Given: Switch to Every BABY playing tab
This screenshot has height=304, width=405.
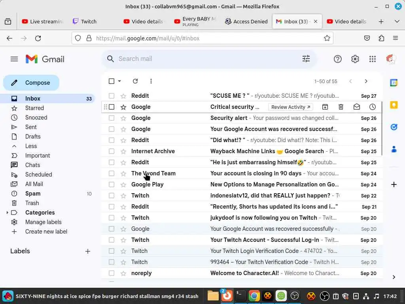Looking at the screenshot, I should pyautogui.click(x=195, y=21).
